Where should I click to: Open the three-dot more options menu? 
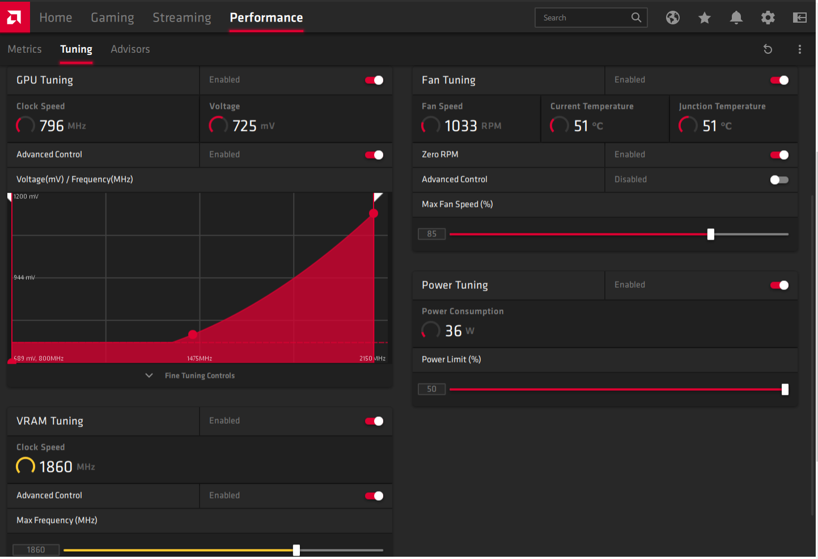pyautogui.click(x=800, y=49)
